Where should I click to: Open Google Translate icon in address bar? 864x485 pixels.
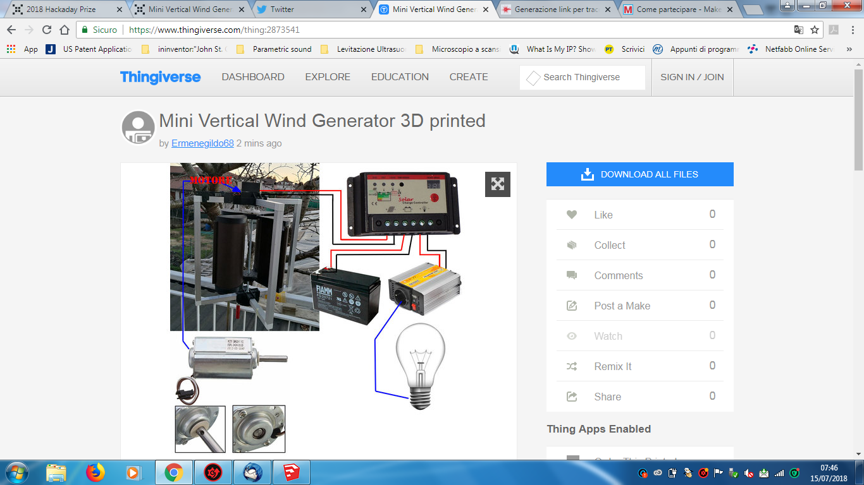point(799,30)
